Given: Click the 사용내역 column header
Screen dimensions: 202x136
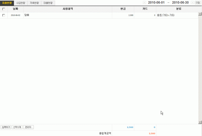Looking at the screenshot, I should coord(68,9).
